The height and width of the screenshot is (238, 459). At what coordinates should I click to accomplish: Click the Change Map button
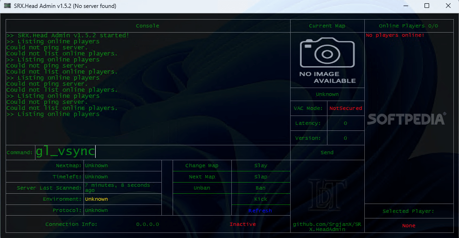202,165
